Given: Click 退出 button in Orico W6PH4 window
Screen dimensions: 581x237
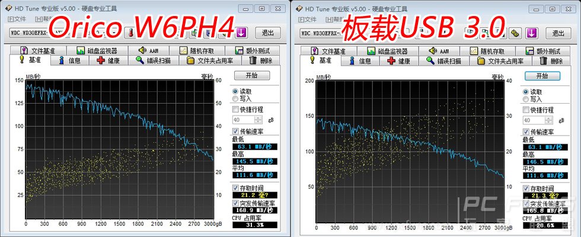Looking at the screenshot, I should click(x=268, y=33).
